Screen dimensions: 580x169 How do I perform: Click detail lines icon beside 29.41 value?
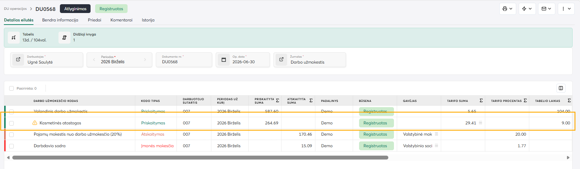click(x=480, y=123)
